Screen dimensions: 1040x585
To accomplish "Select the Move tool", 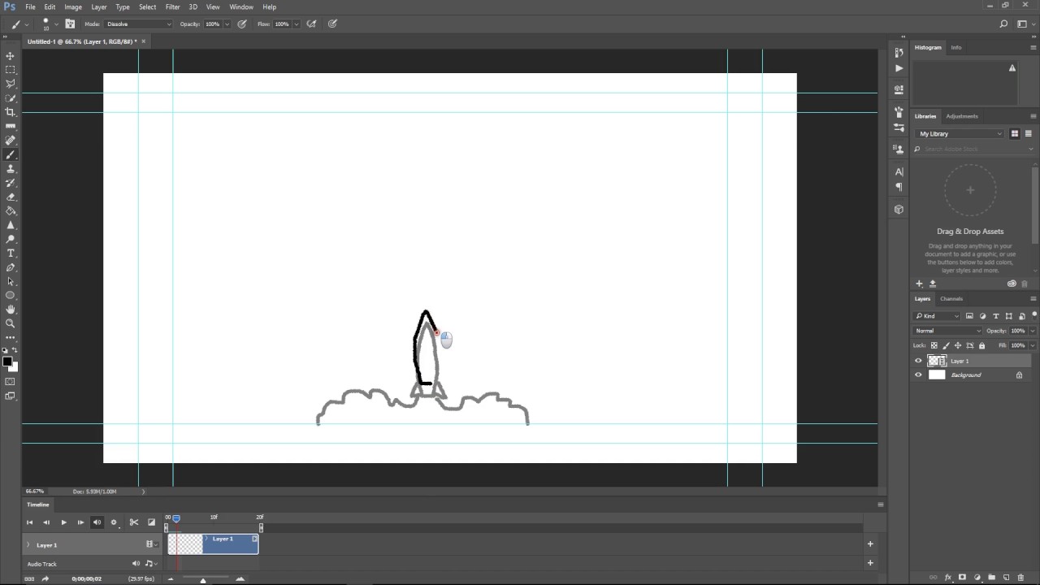I will point(11,56).
